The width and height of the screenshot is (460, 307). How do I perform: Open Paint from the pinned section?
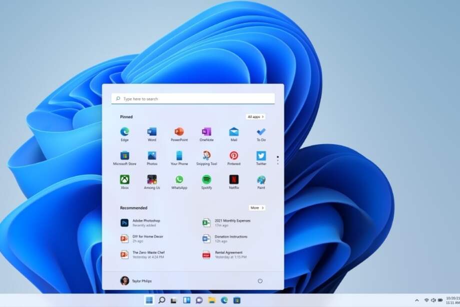[x=260, y=179]
